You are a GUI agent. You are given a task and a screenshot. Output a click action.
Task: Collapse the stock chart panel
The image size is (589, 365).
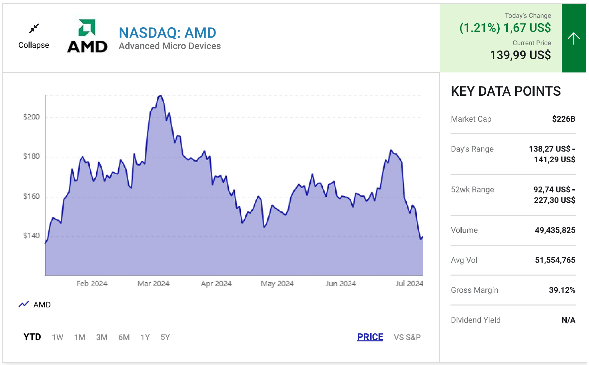tap(34, 45)
